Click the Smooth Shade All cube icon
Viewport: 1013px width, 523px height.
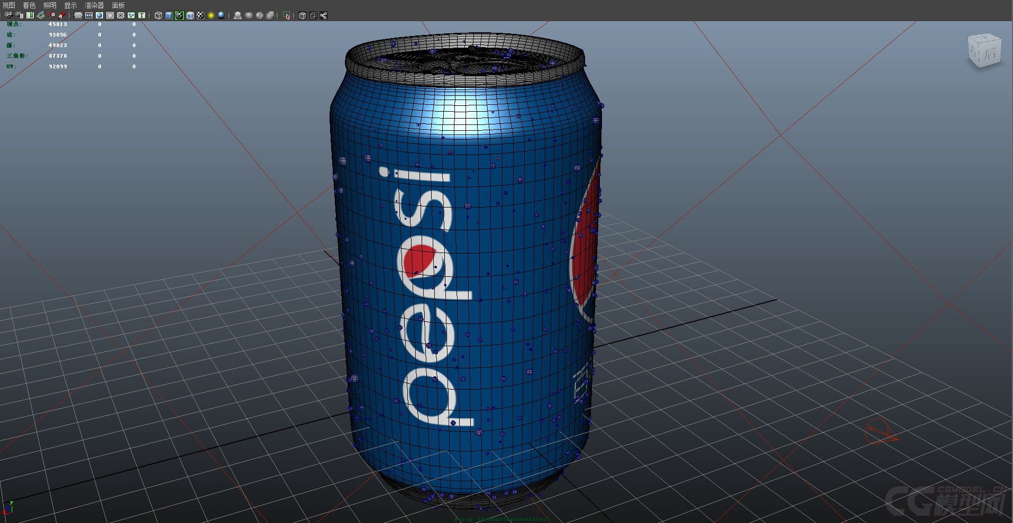pos(169,15)
